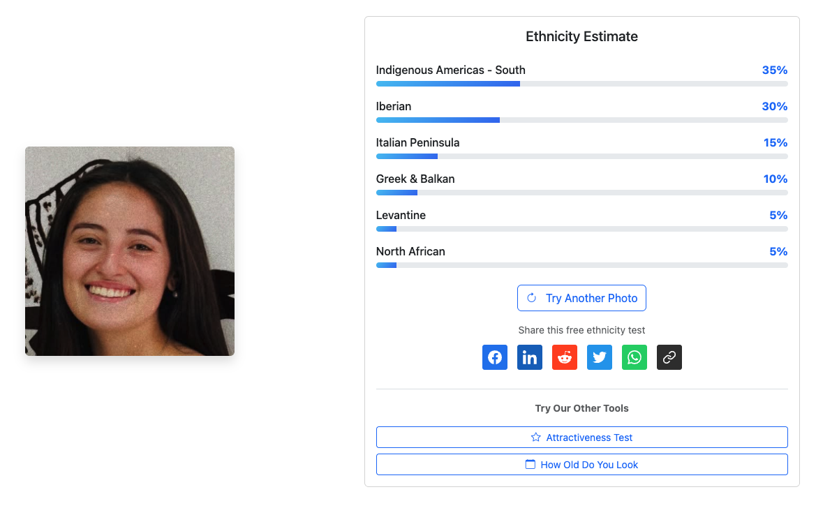This screenshot has width=816, height=508.
Task: Click the Iberian percentage bar
Action: coord(581,120)
